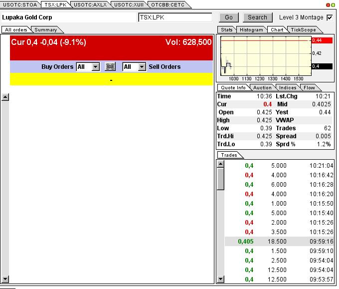Switch to the Histogram tab
339x289 pixels.
[251, 30]
